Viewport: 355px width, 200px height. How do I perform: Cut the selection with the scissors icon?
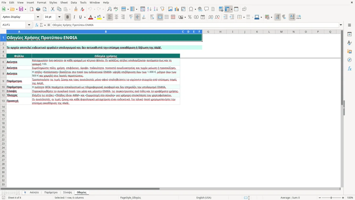[53, 9]
